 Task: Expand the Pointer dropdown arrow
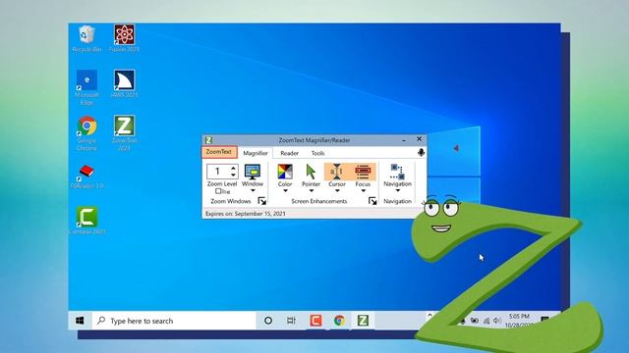(x=311, y=190)
